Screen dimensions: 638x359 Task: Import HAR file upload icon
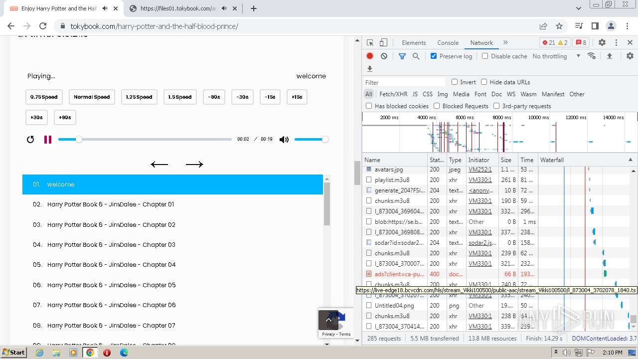(x=609, y=56)
